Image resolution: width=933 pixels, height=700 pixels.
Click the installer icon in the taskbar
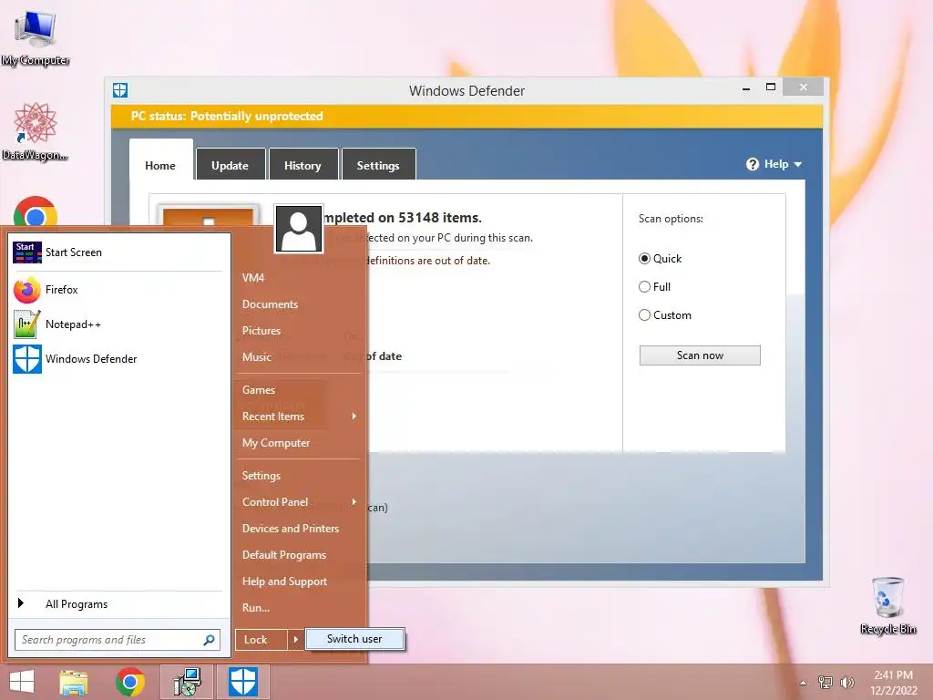coord(187,682)
